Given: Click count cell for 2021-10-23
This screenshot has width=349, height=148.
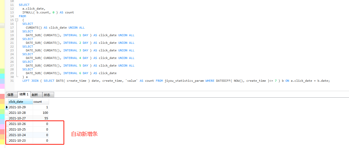Looking at the screenshot, I should click(41, 141).
